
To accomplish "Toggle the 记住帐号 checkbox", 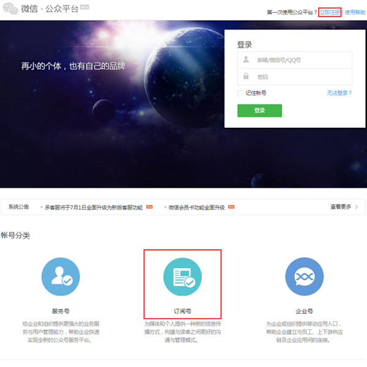I will pyautogui.click(x=240, y=93).
